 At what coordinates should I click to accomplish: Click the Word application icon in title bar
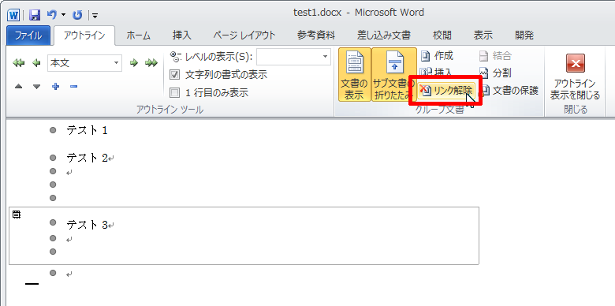(13, 15)
